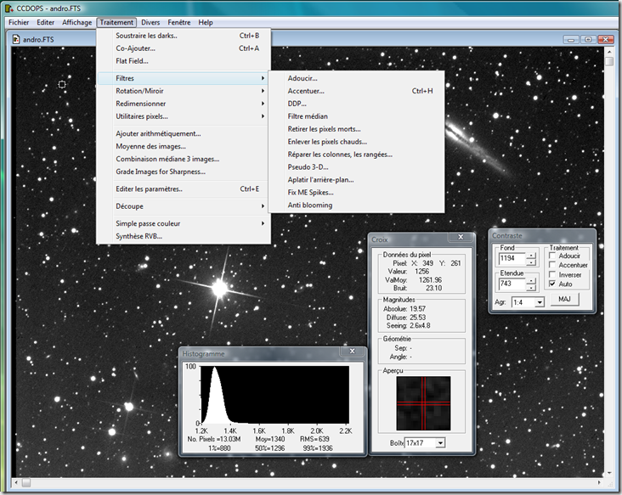The image size is (622, 495).
Task: Uncheck the Auto contrast checkbox
Action: [x=552, y=284]
